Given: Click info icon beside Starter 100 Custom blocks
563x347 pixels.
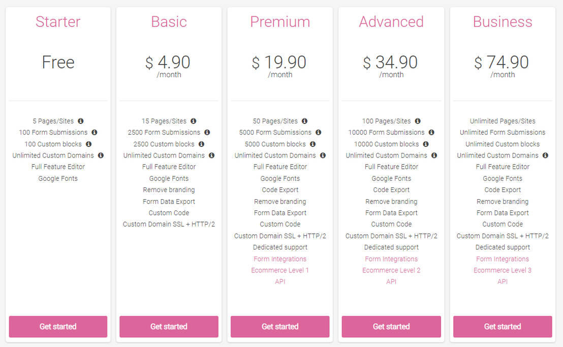Looking at the screenshot, I should (89, 144).
